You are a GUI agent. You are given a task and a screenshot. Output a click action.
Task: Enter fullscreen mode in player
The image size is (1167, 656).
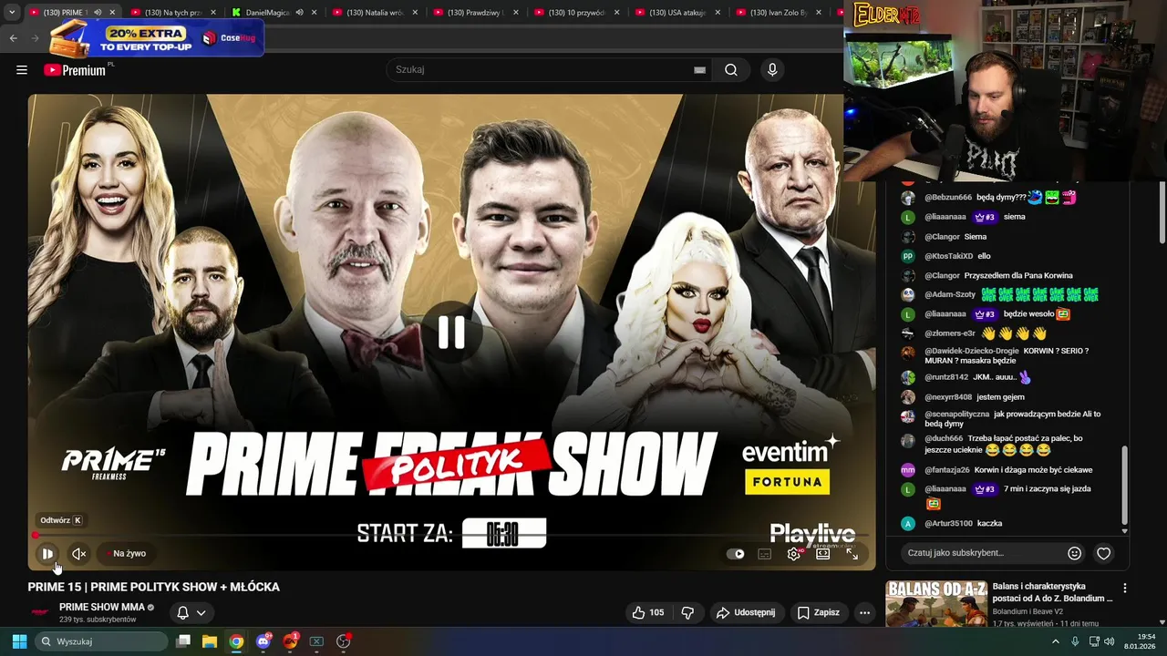(x=852, y=553)
